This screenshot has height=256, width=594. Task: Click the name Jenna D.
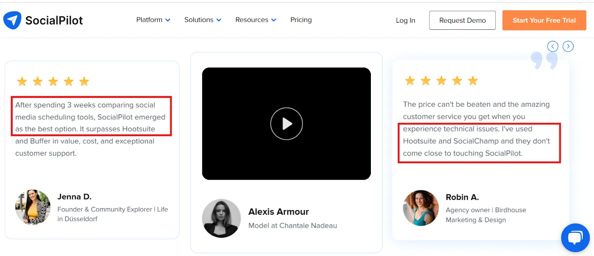pyautogui.click(x=74, y=197)
